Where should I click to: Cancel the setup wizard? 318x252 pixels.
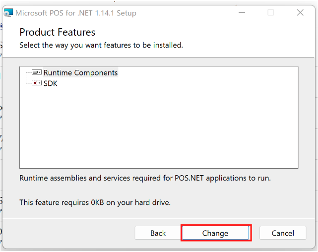(x=283, y=233)
